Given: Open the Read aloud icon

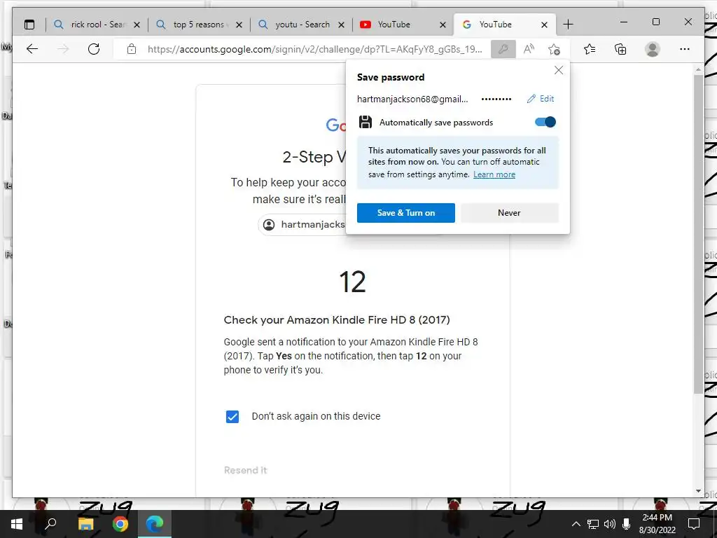Looking at the screenshot, I should (x=529, y=49).
